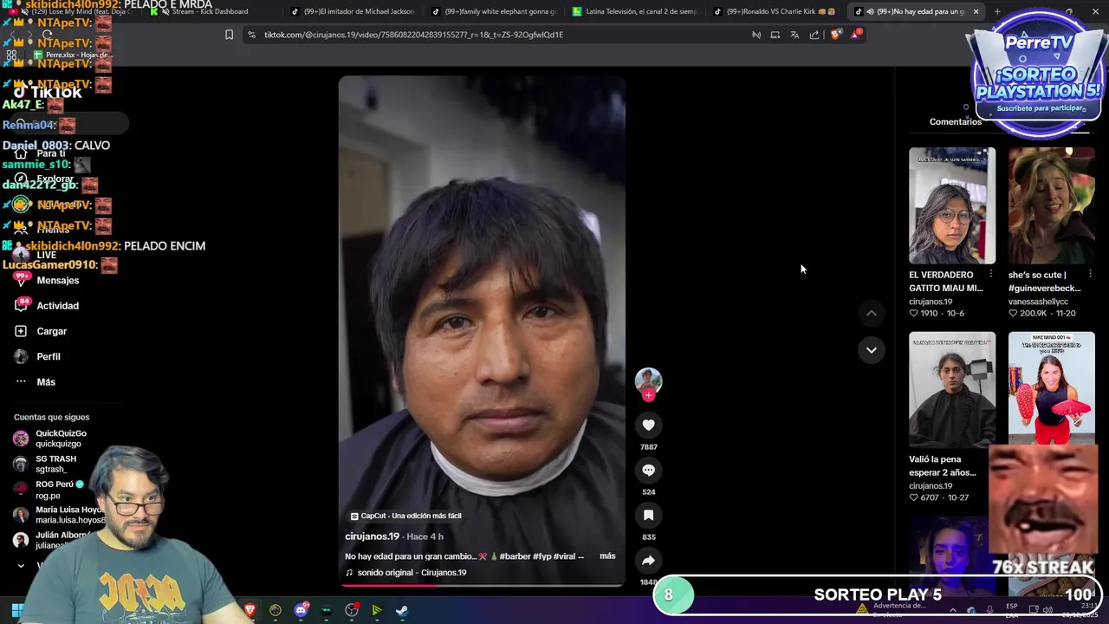Screen dimensions: 1109x624
Task: Open the Perre.xlsx bookmark in bookmarks bar
Action: tap(75, 55)
